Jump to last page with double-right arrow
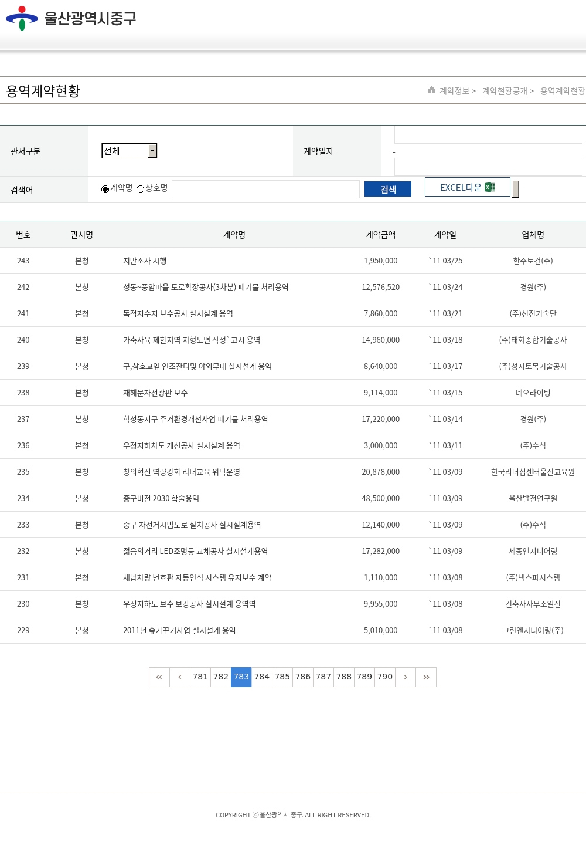 tap(426, 677)
